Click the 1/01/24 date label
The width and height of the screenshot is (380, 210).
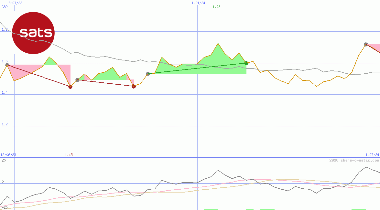pyautogui.click(x=198, y=3)
